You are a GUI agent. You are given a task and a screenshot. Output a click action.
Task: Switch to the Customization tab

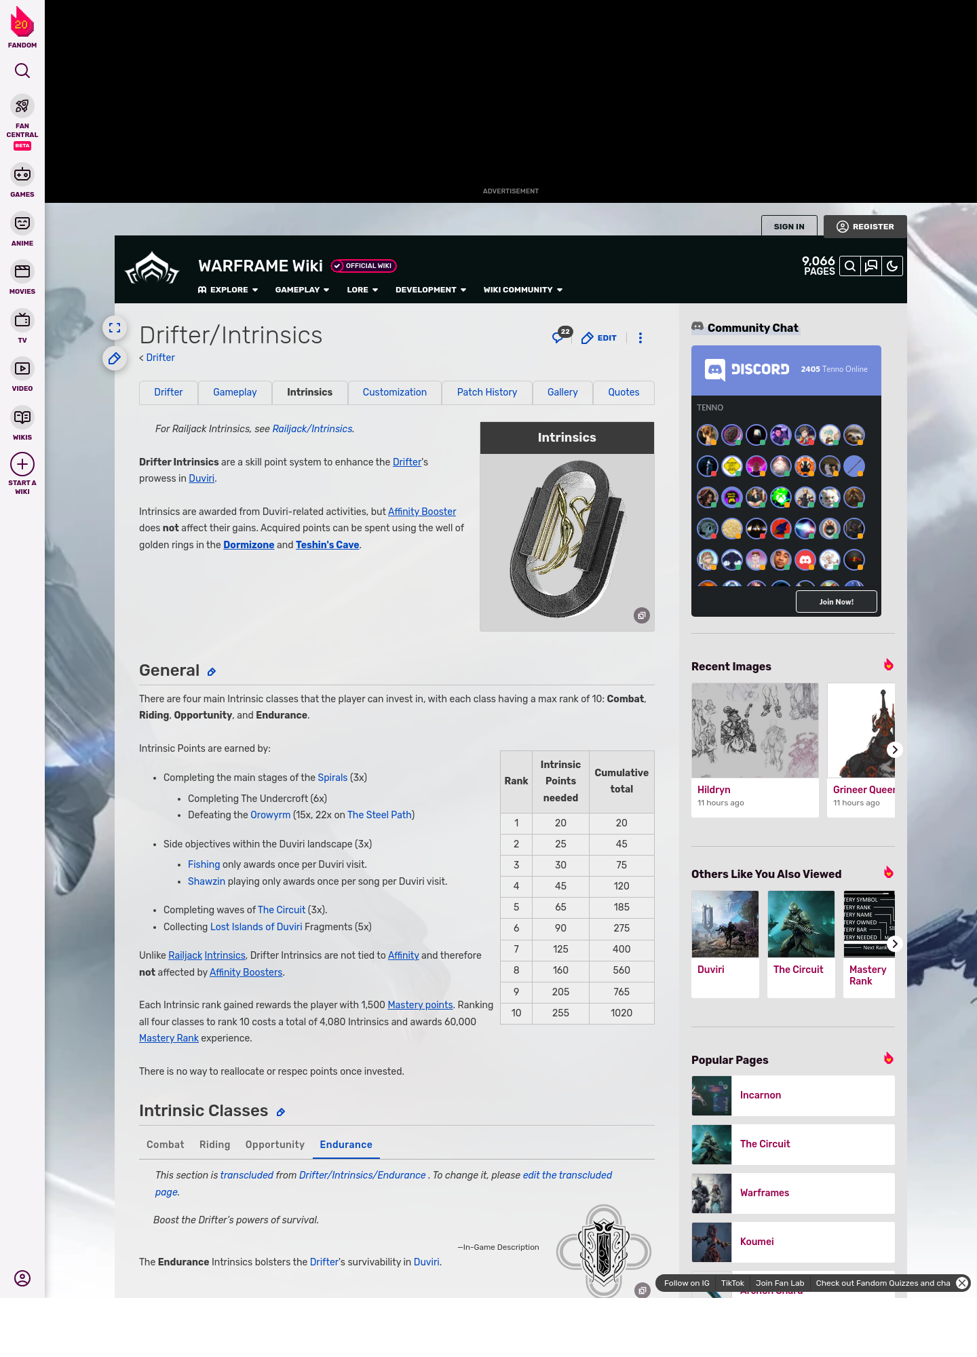pos(395,392)
